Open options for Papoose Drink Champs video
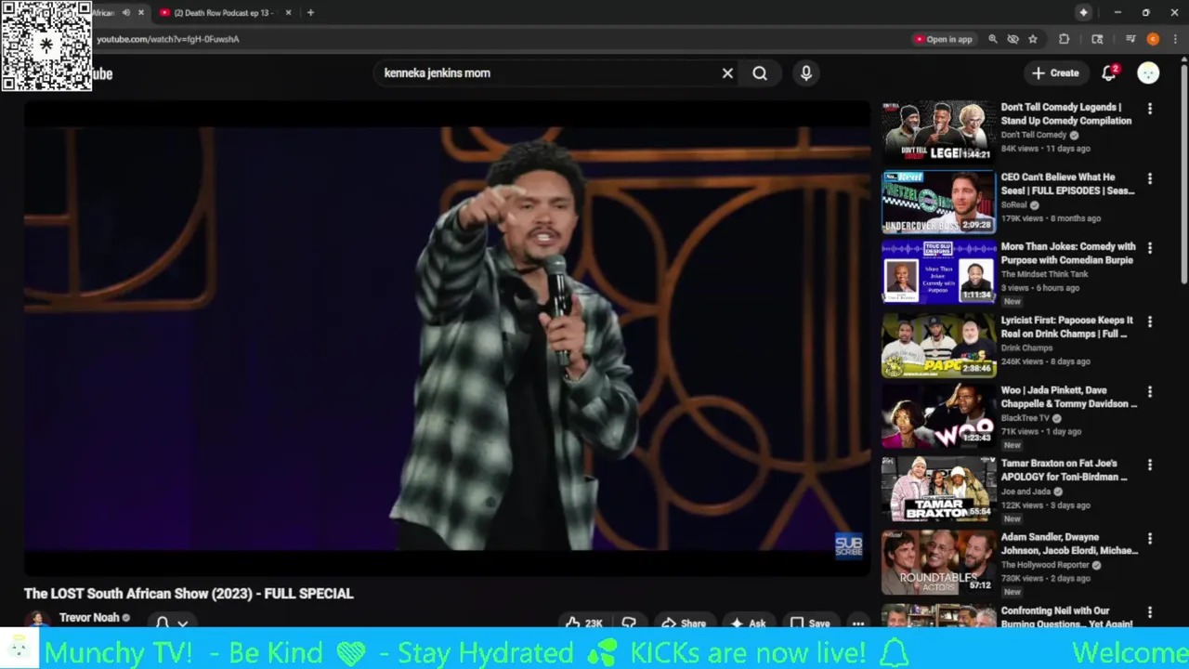Image resolution: width=1189 pixels, height=669 pixels. pos(1150,321)
